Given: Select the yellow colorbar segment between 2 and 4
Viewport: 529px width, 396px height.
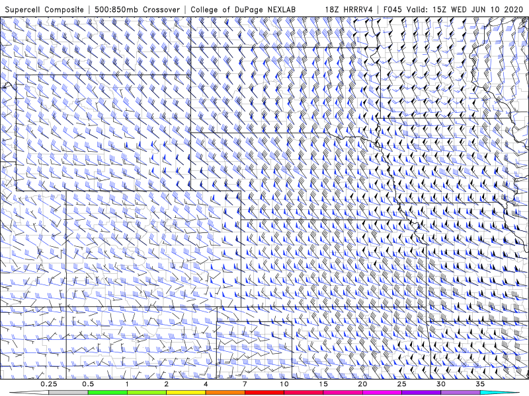Looking at the screenshot, I should click(x=186, y=393).
